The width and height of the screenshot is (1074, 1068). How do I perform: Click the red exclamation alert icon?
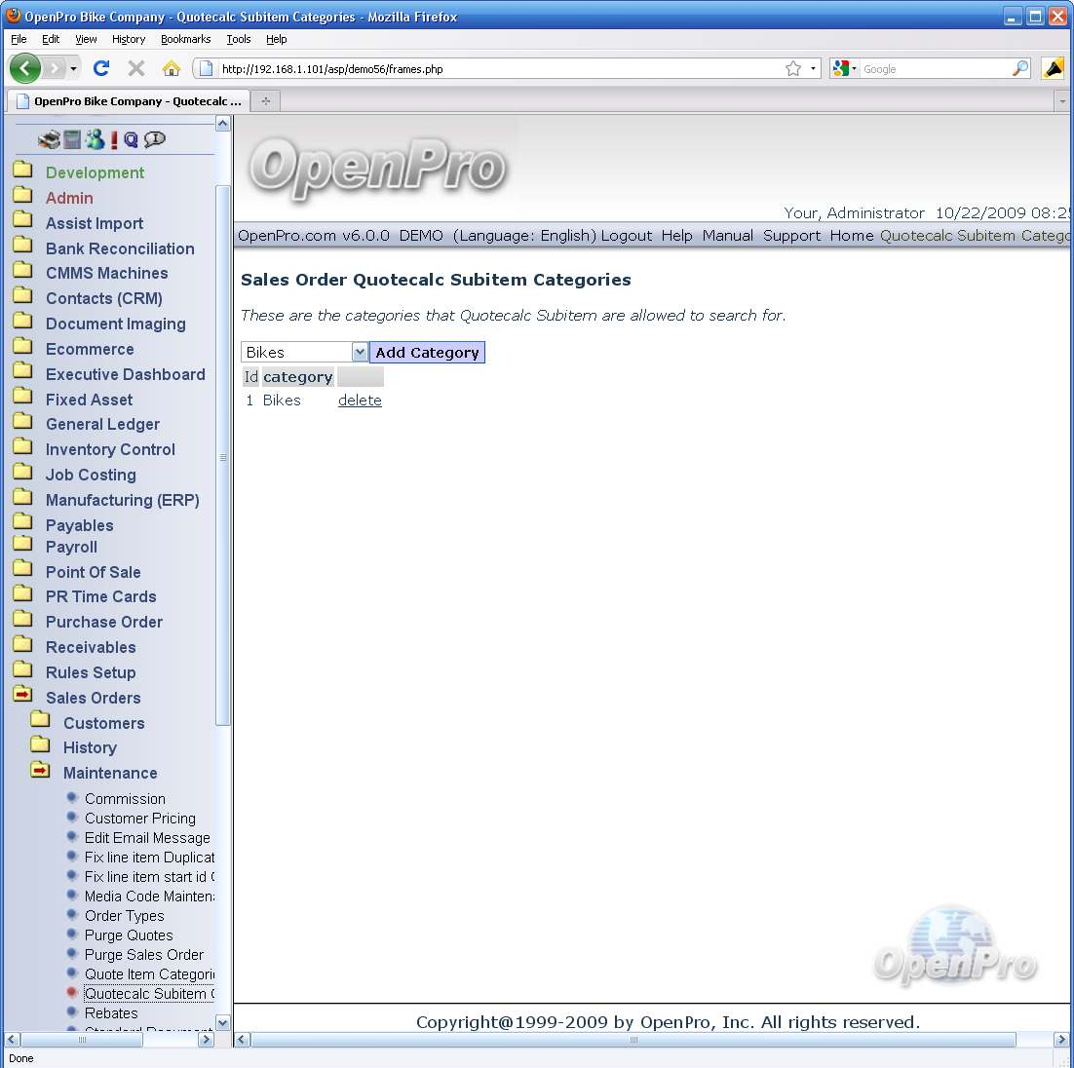point(114,140)
